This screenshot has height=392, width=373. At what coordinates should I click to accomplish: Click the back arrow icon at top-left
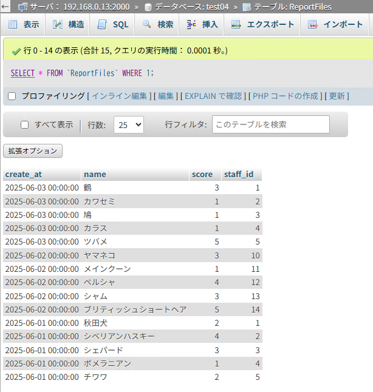[x=5, y=7]
